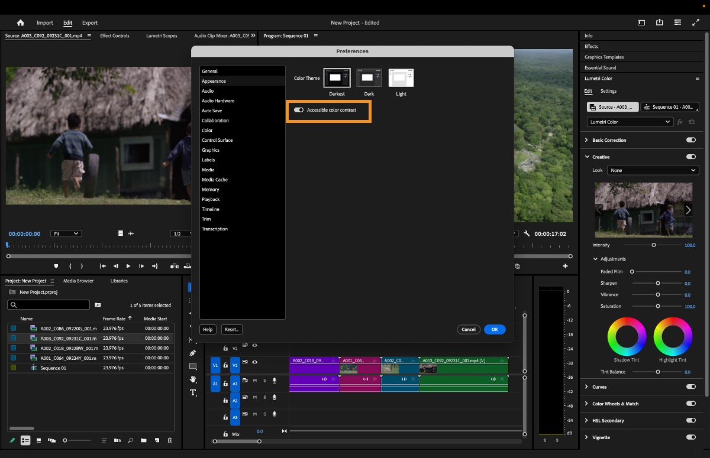Screen dimensions: 710x458
Task: Click the Mark In bracket icon
Action: (70, 267)
